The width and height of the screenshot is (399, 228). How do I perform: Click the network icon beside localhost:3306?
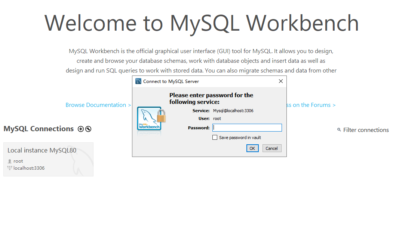coord(10,168)
